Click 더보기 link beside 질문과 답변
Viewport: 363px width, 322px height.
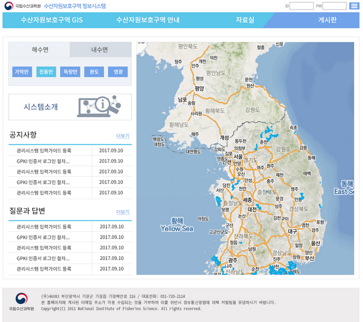(122, 212)
